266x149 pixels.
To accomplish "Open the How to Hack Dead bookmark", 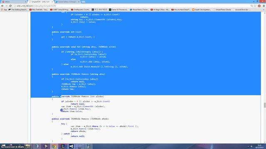I will click(181, 10).
